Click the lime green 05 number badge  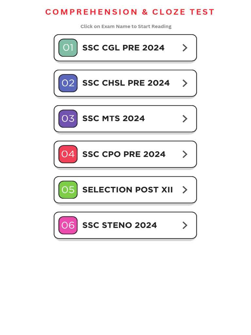click(x=68, y=190)
